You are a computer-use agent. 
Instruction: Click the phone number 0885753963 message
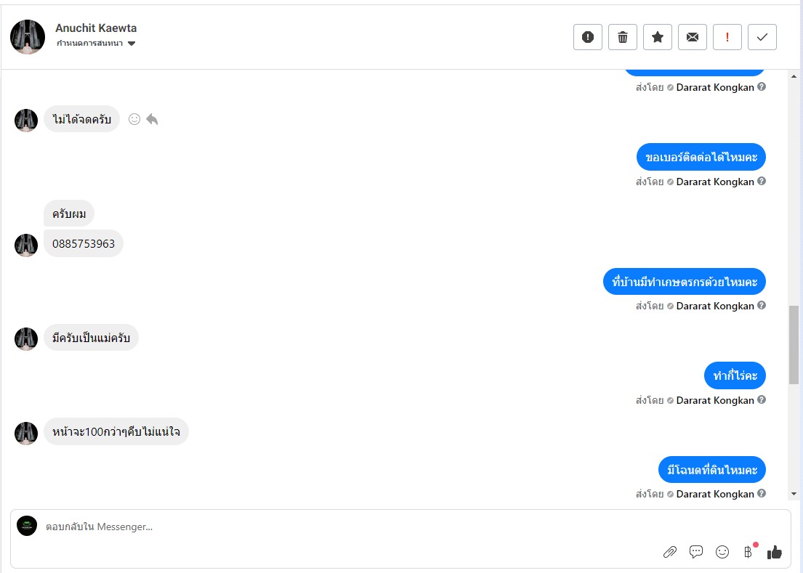click(x=84, y=244)
